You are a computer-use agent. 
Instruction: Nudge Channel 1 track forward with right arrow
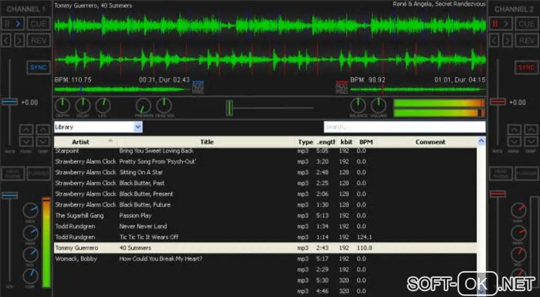point(19,40)
